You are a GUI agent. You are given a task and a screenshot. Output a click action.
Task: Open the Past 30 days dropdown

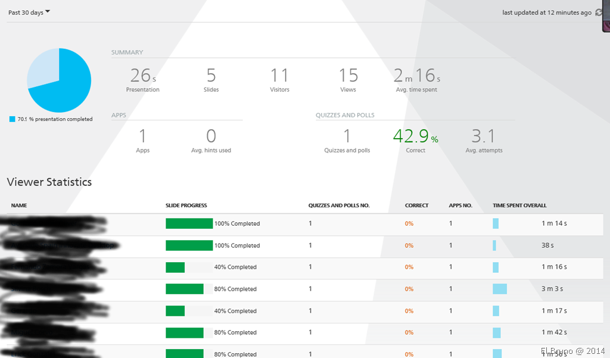[x=29, y=13]
